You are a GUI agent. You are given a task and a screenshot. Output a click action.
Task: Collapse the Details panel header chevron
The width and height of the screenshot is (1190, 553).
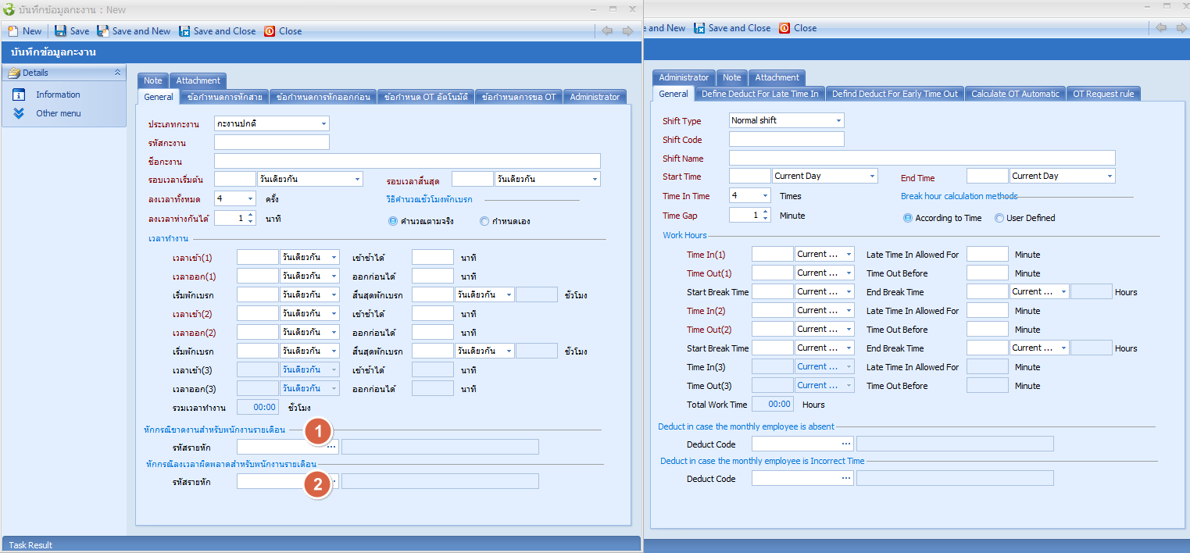117,73
